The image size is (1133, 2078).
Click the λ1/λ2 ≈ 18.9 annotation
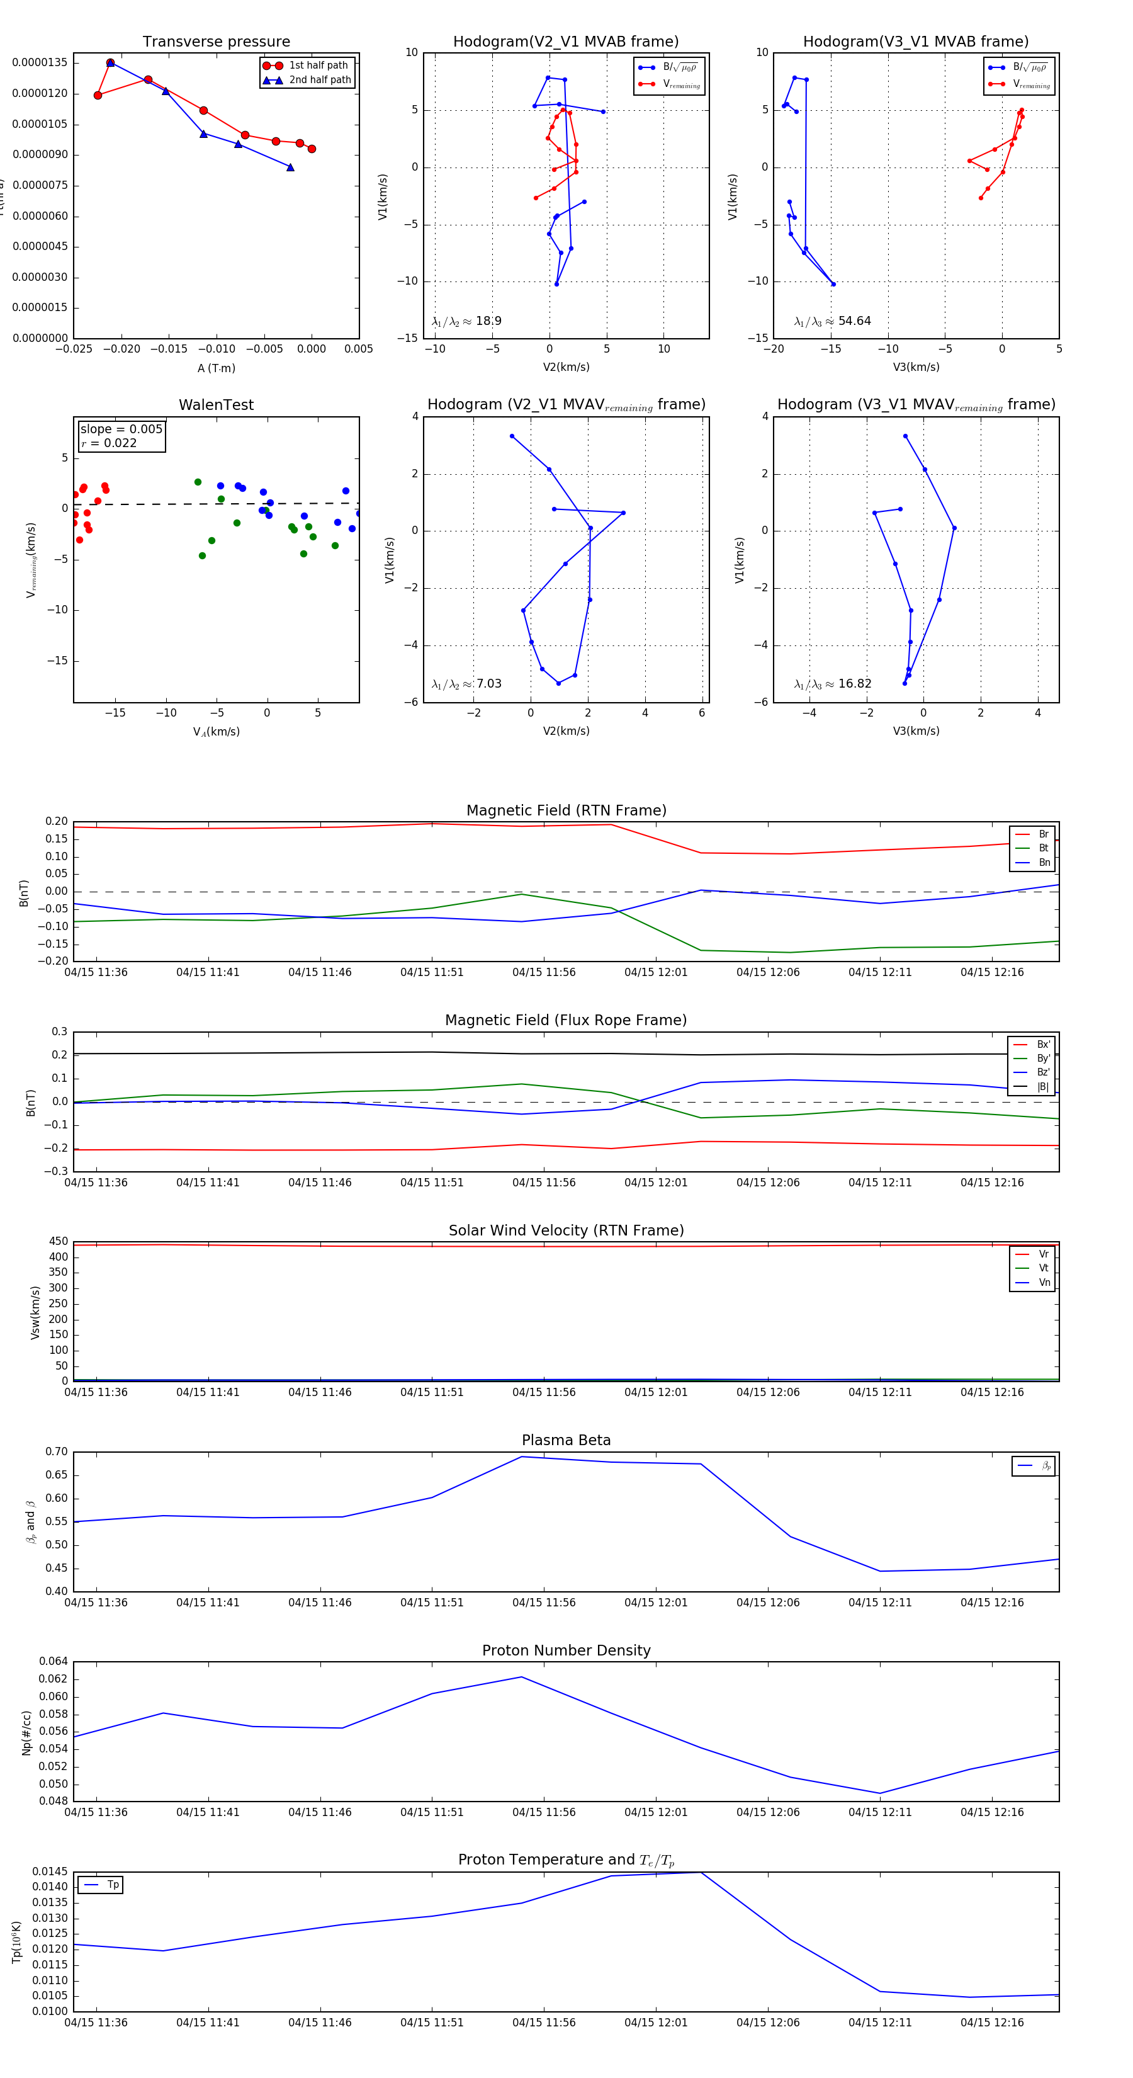click(x=466, y=321)
